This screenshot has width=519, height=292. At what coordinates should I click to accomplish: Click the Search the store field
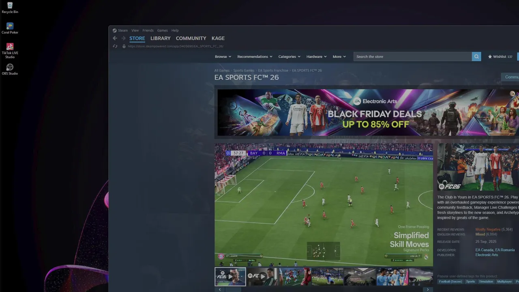point(413,57)
